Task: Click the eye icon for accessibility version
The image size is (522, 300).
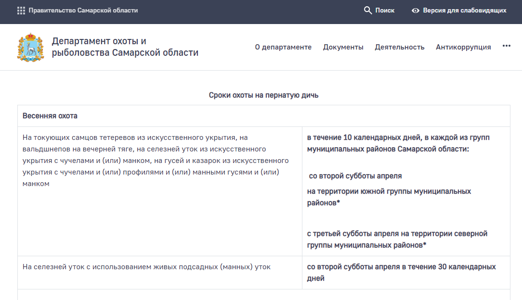Action: (x=416, y=10)
